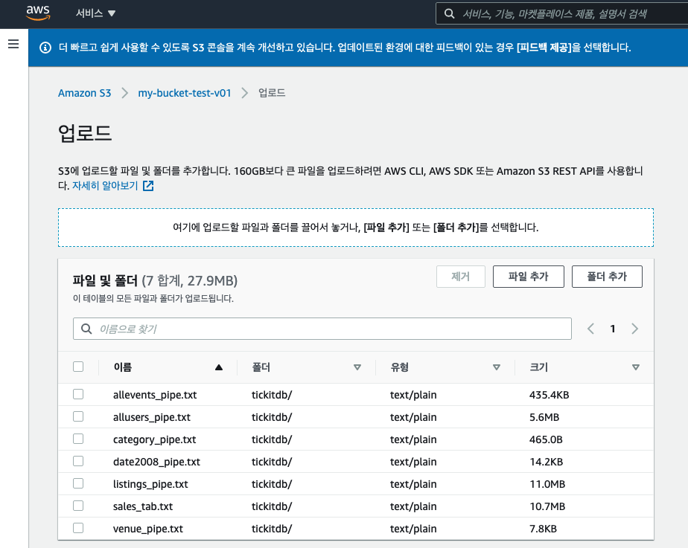Click the 465.0B size value

[546, 439]
